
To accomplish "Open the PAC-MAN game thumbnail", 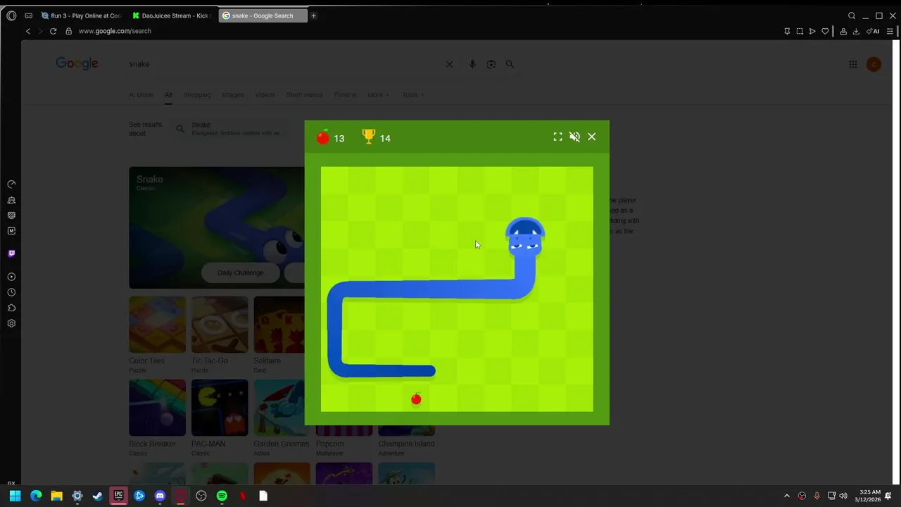I will [220, 408].
